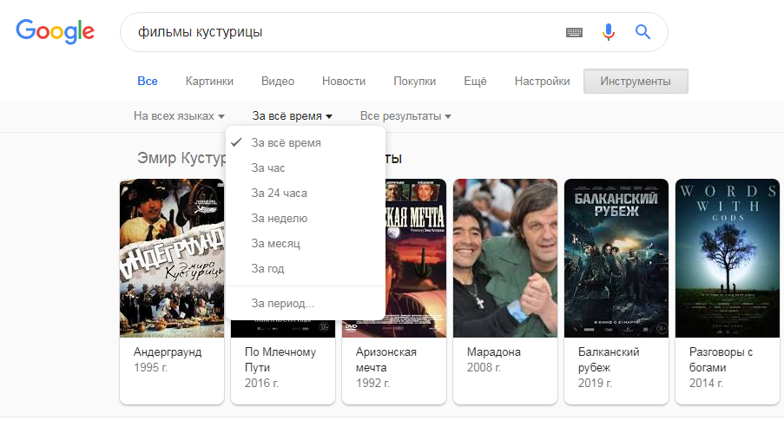Switch to the Картинки tab

209,82
